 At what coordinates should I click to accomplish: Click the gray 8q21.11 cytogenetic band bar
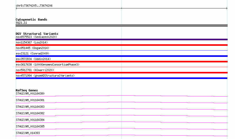121,26
